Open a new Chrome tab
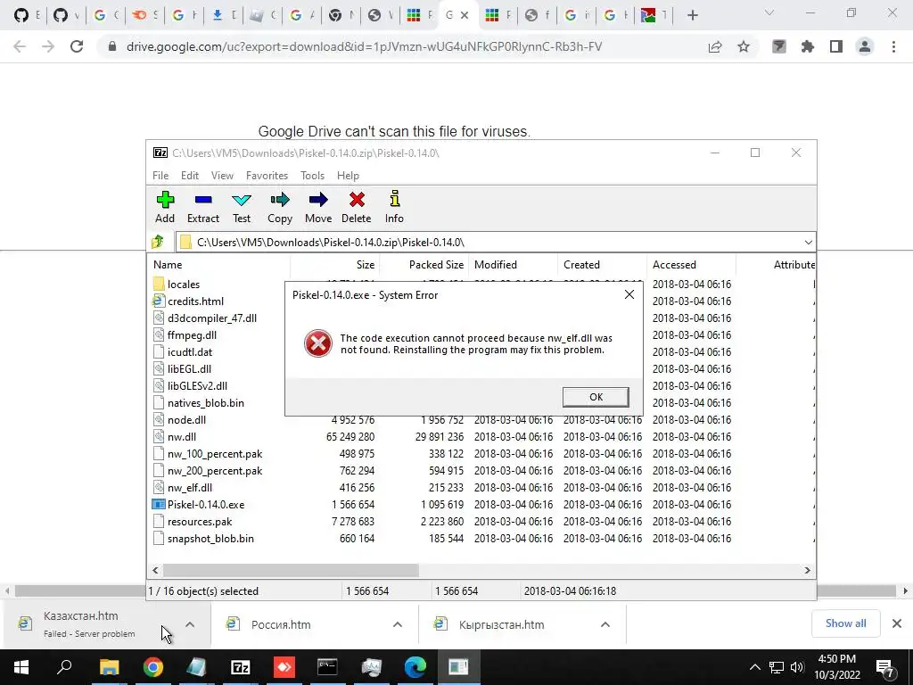This screenshot has width=913, height=685. (692, 15)
